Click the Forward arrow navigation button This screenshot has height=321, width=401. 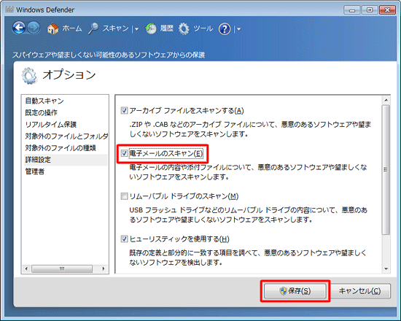pyautogui.click(x=34, y=28)
